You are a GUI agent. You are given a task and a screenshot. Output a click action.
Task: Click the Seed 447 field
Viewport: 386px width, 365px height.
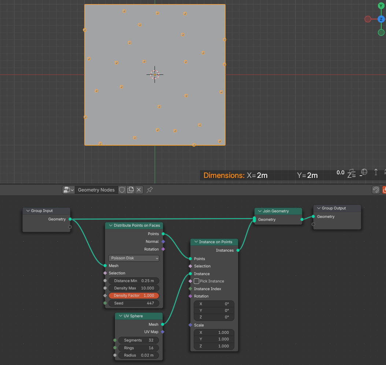[x=134, y=303]
